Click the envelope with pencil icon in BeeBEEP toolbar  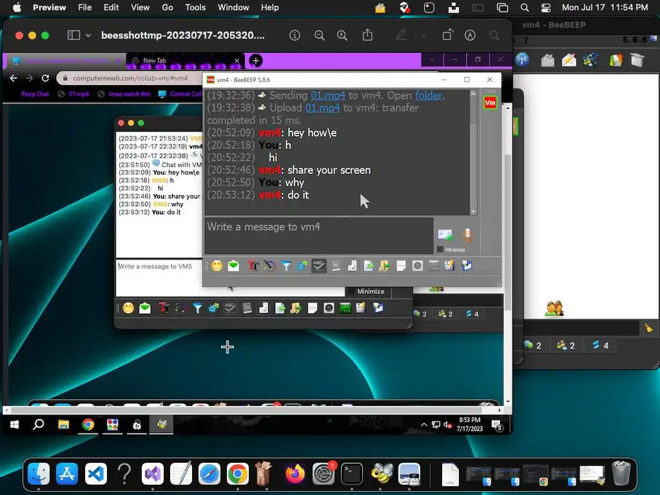click(x=568, y=60)
